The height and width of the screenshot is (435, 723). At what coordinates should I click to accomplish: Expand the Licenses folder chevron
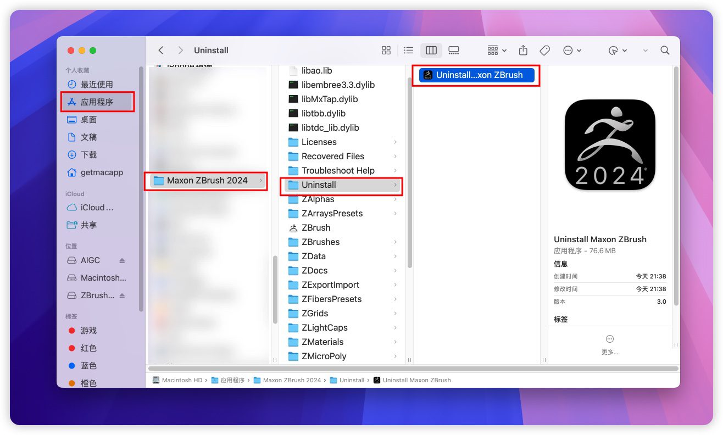[395, 142]
